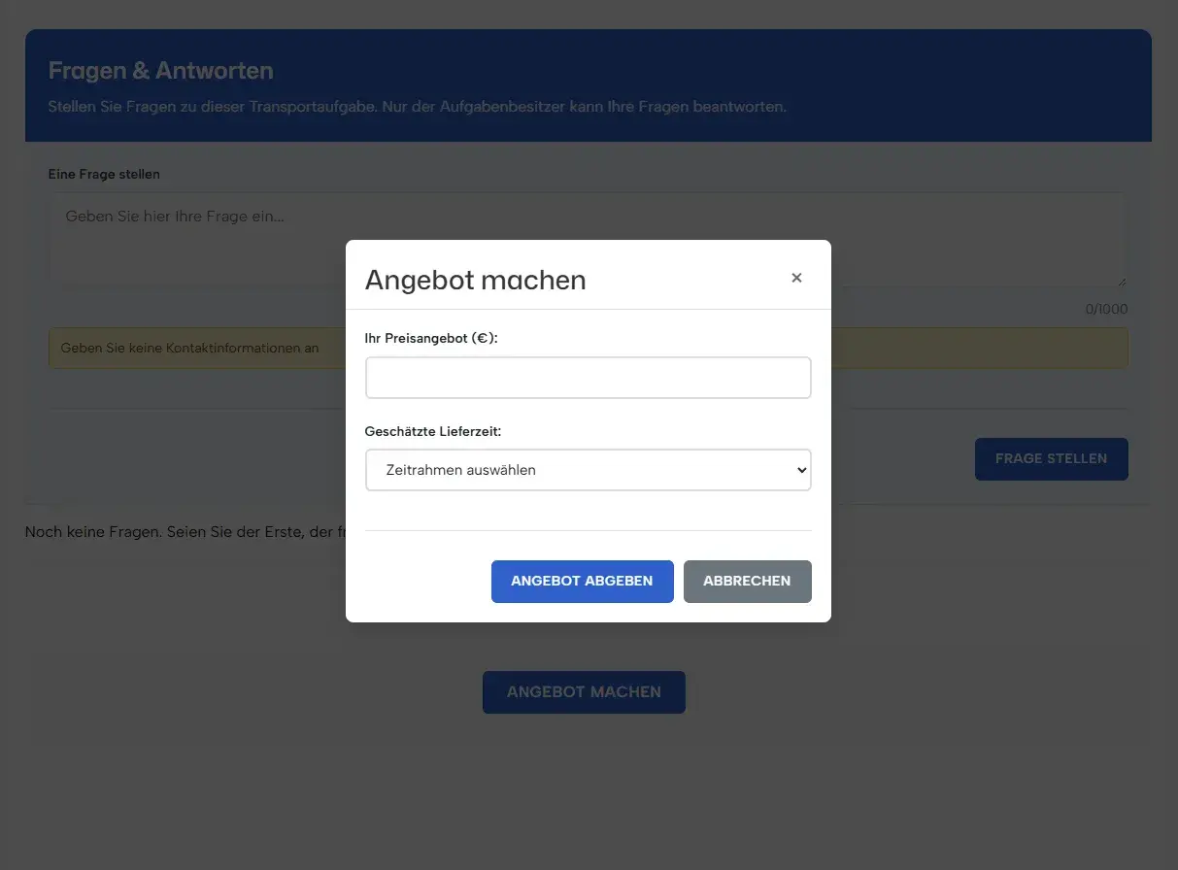Click the 'Angebot machen' dialog title

tap(475, 281)
